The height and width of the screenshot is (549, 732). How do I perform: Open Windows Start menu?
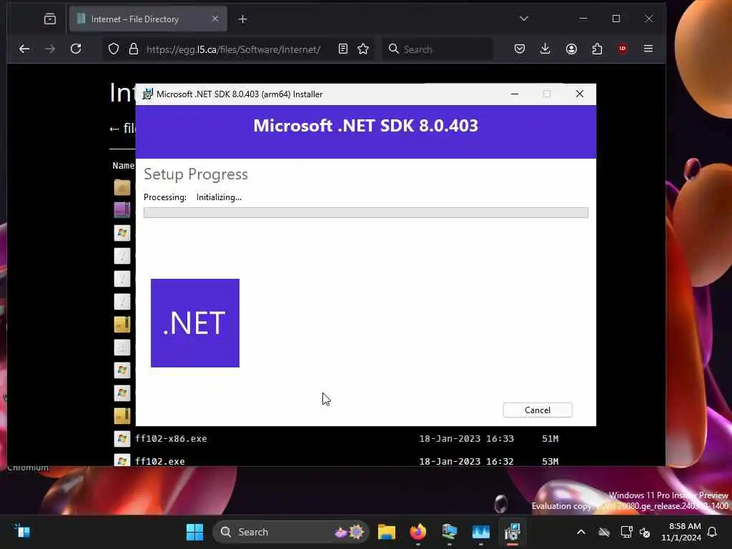[x=194, y=532]
